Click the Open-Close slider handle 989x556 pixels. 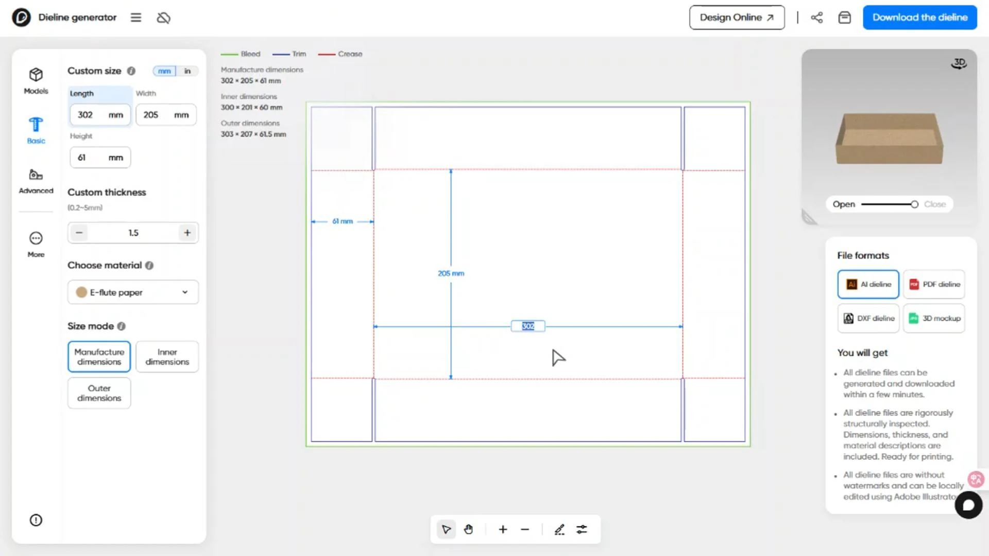(x=914, y=204)
